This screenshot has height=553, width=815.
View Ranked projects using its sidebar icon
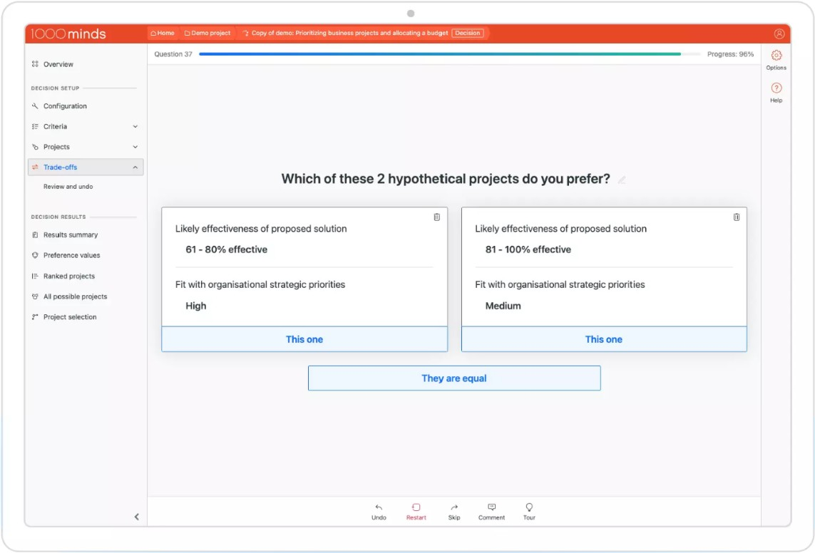pyautogui.click(x=34, y=276)
